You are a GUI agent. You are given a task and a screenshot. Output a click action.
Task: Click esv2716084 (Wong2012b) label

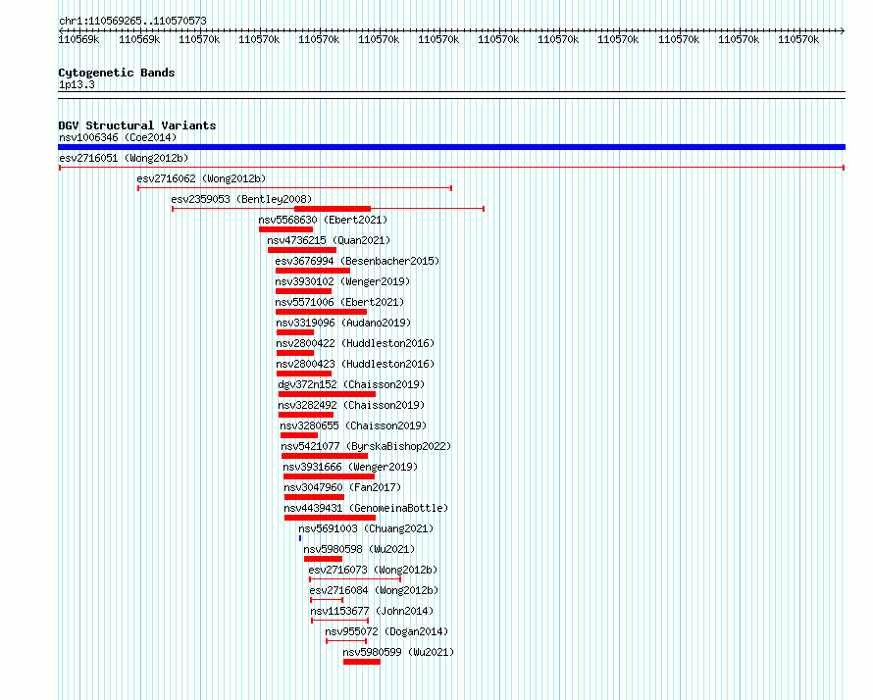pyautogui.click(x=374, y=590)
